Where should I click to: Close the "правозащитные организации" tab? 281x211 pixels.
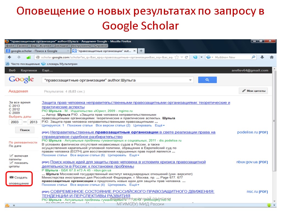click(134, 51)
